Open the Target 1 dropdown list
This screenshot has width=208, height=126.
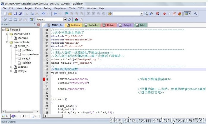pyautogui.click(x=65, y=20)
